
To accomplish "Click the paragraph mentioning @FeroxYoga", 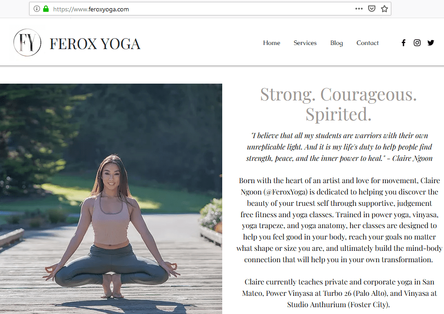I will tap(339, 220).
